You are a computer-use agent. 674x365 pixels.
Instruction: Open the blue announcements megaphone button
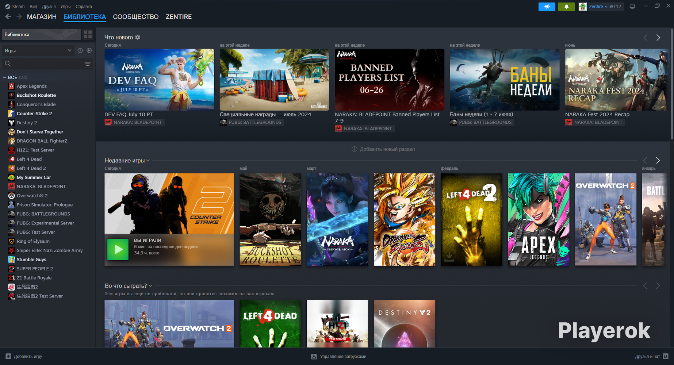(547, 7)
